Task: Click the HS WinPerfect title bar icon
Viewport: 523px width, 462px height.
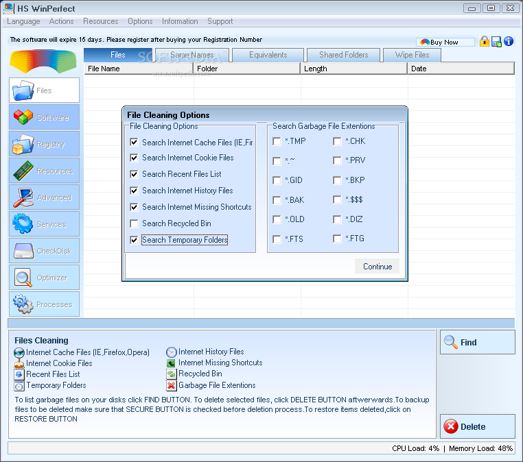Action: pyautogui.click(x=9, y=8)
